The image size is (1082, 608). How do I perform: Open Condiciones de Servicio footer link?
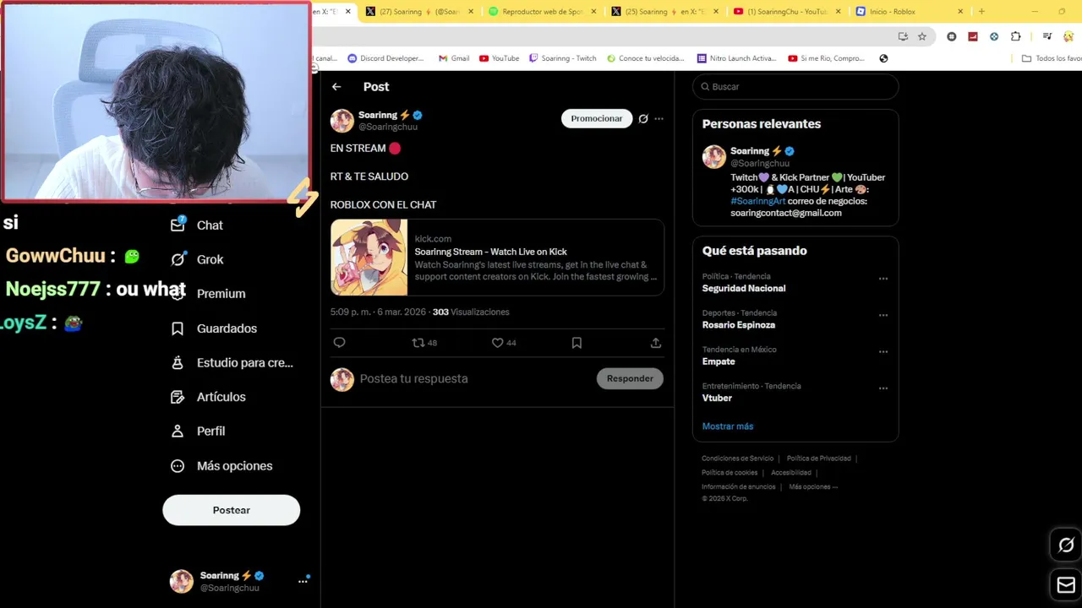737,459
